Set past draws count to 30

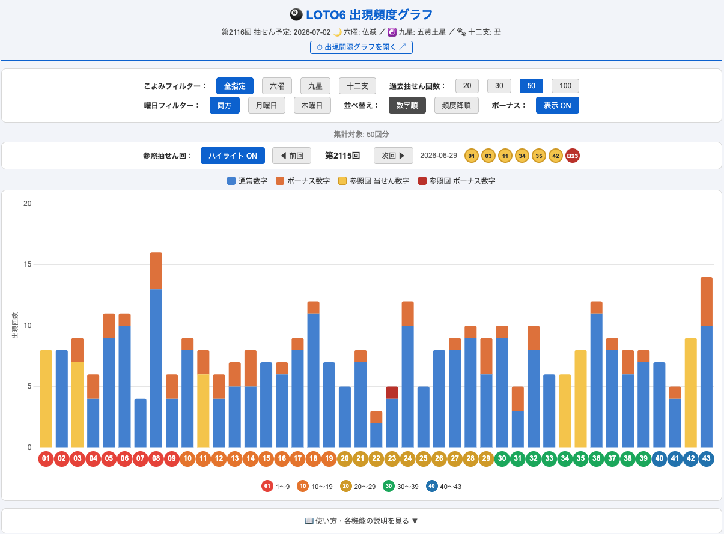[499, 86]
